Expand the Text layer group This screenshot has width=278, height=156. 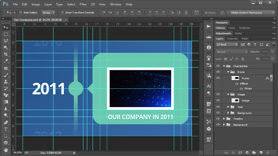228,107
